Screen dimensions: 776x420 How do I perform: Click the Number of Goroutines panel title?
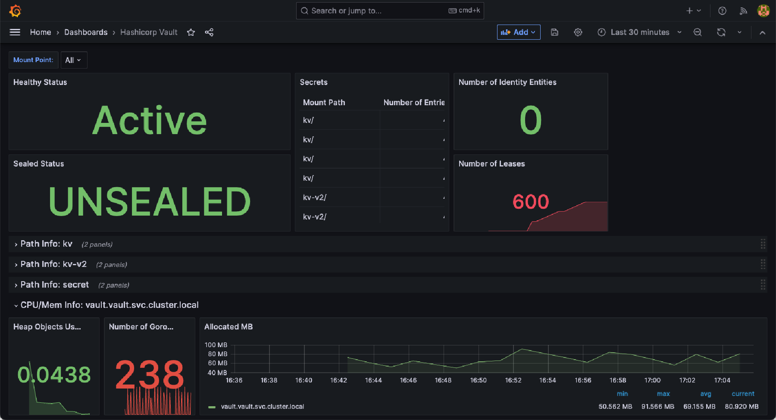coord(141,327)
